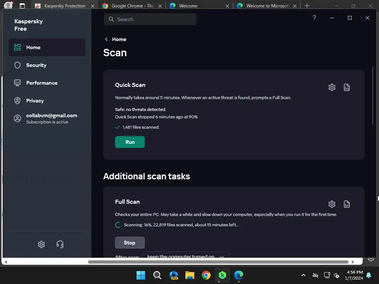Open the PRE app icon in taskbar
Screen dimensions: 379x284
pyautogui.click(x=174, y=275)
